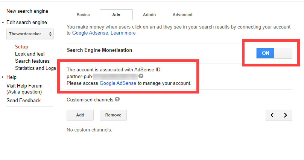Switch to the Basics tab
Screen dimensions: 304x160
(83, 15)
